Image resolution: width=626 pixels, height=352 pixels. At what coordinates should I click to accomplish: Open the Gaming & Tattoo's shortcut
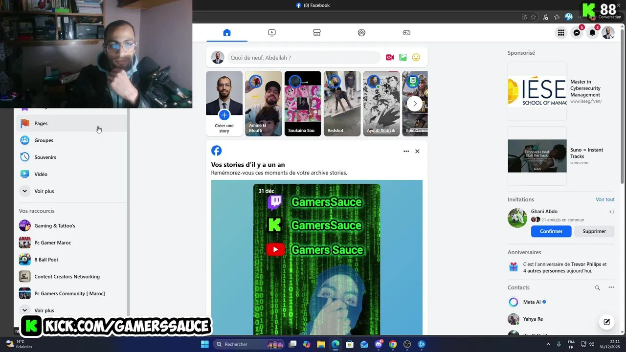pos(72,226)
